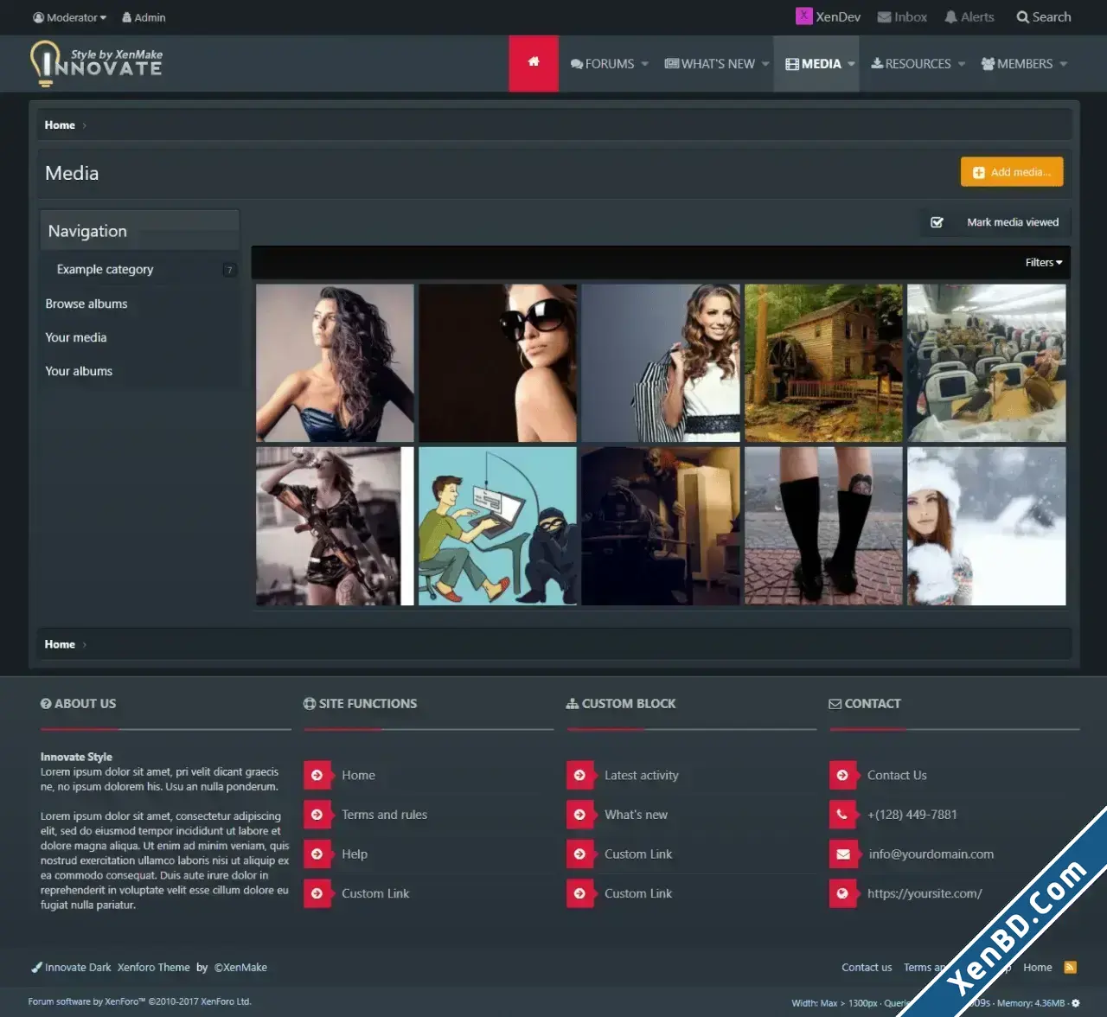Screen dimensions: 1107x1017
Task: Click the gear icon in footer debug bar
Action: pos(1076,1003)
